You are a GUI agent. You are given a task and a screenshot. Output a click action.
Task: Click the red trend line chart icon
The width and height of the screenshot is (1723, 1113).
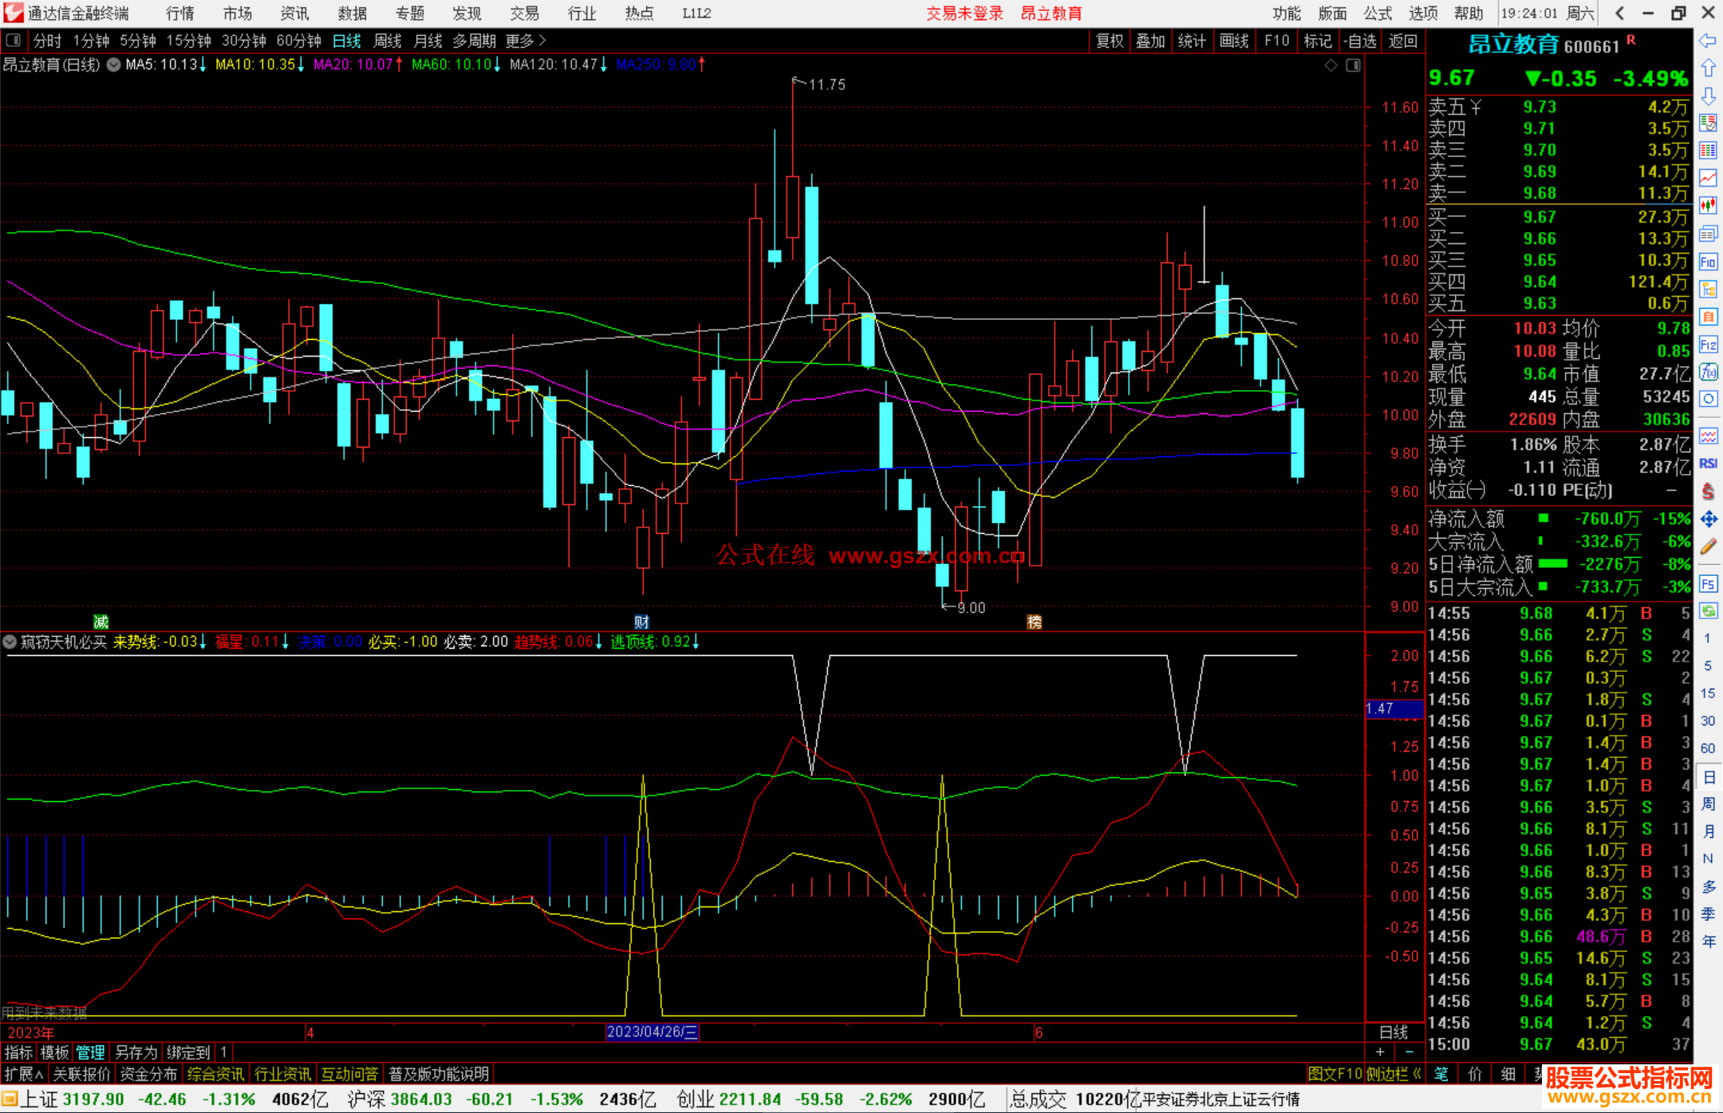pyautogui.click(x=1708, y=178)
